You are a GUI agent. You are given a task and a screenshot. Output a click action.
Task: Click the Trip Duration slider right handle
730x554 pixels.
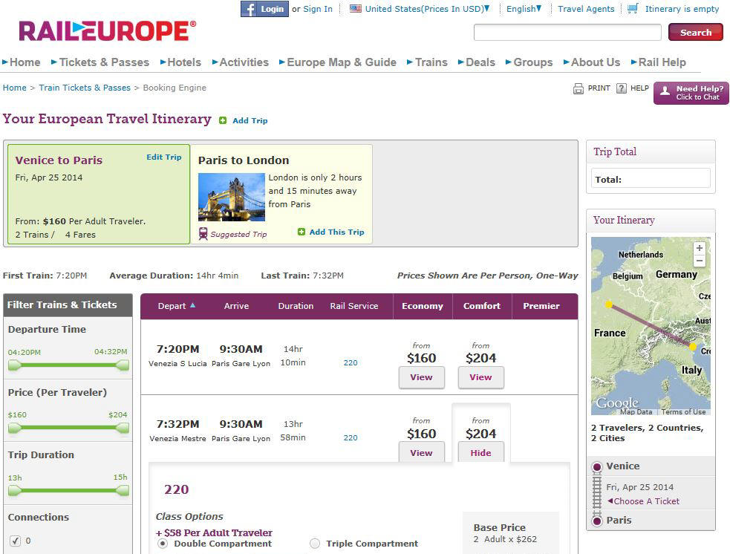(x=123, y=490)
